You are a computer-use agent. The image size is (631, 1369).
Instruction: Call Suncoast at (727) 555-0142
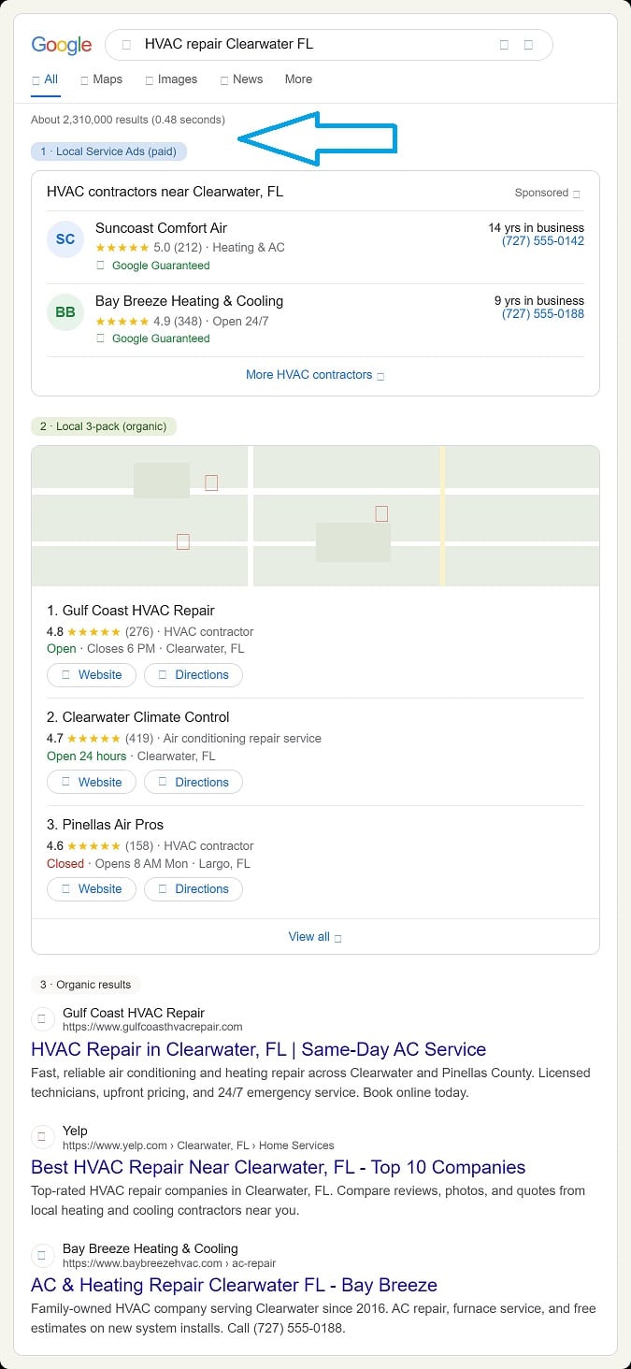[x=543, y=241]
